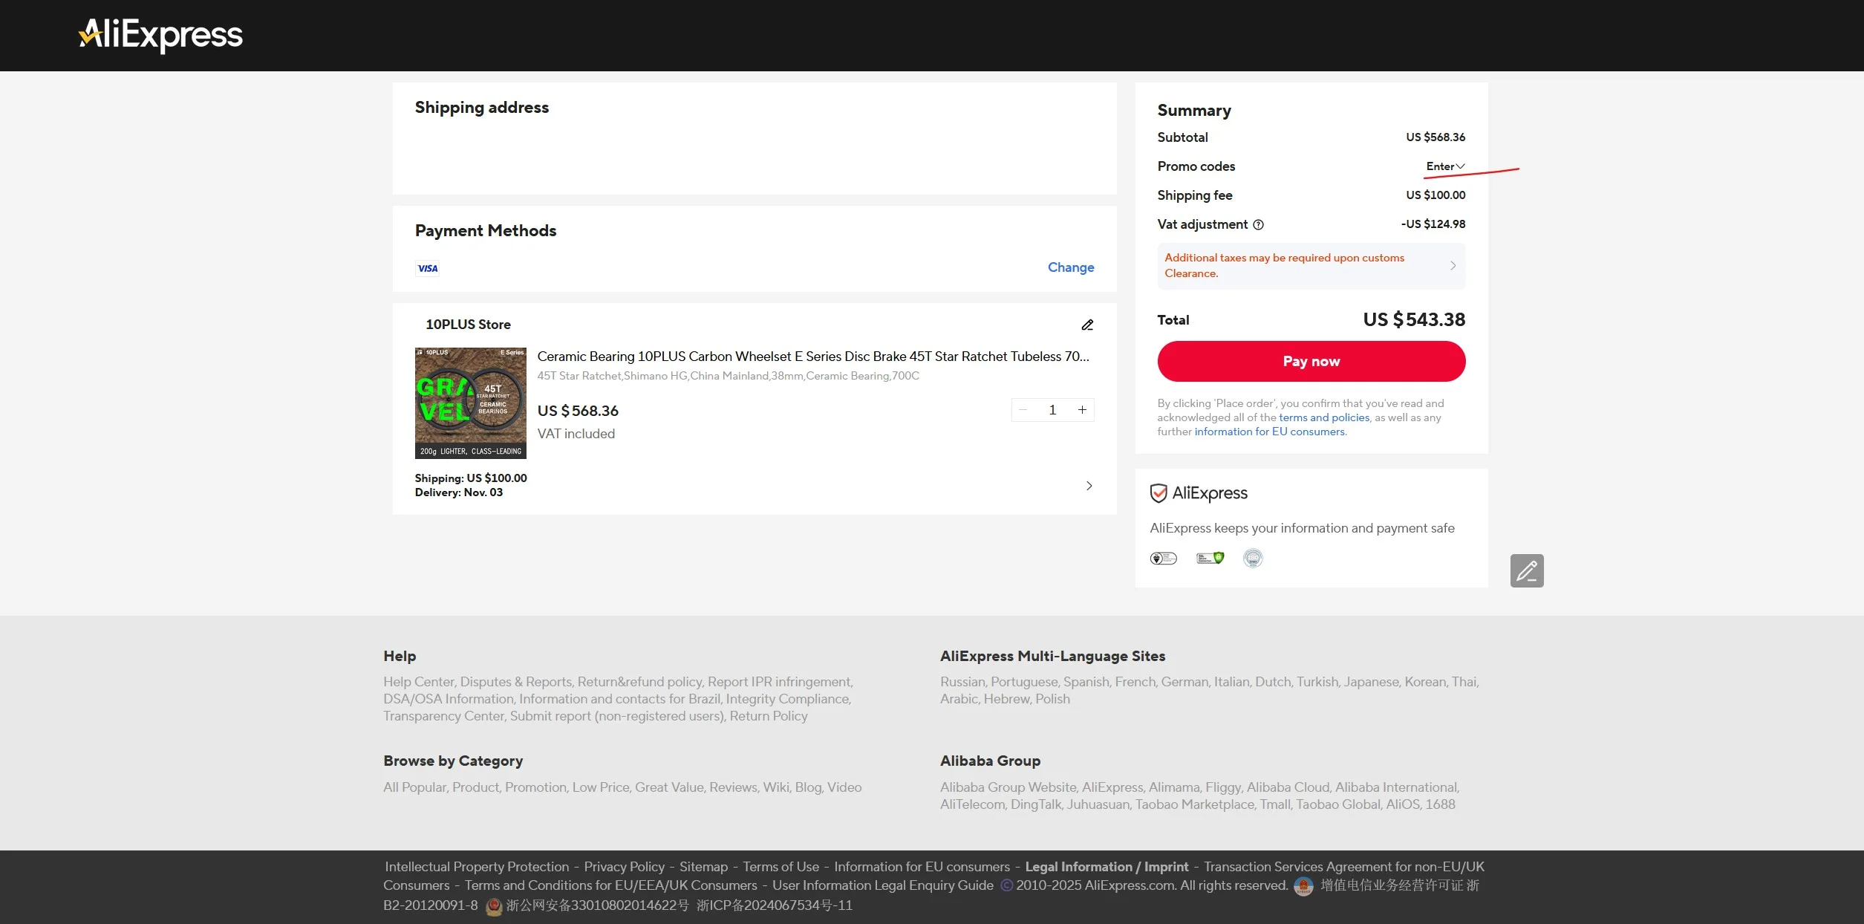
Task: Click the green shield security badge
Action: 1210,558
